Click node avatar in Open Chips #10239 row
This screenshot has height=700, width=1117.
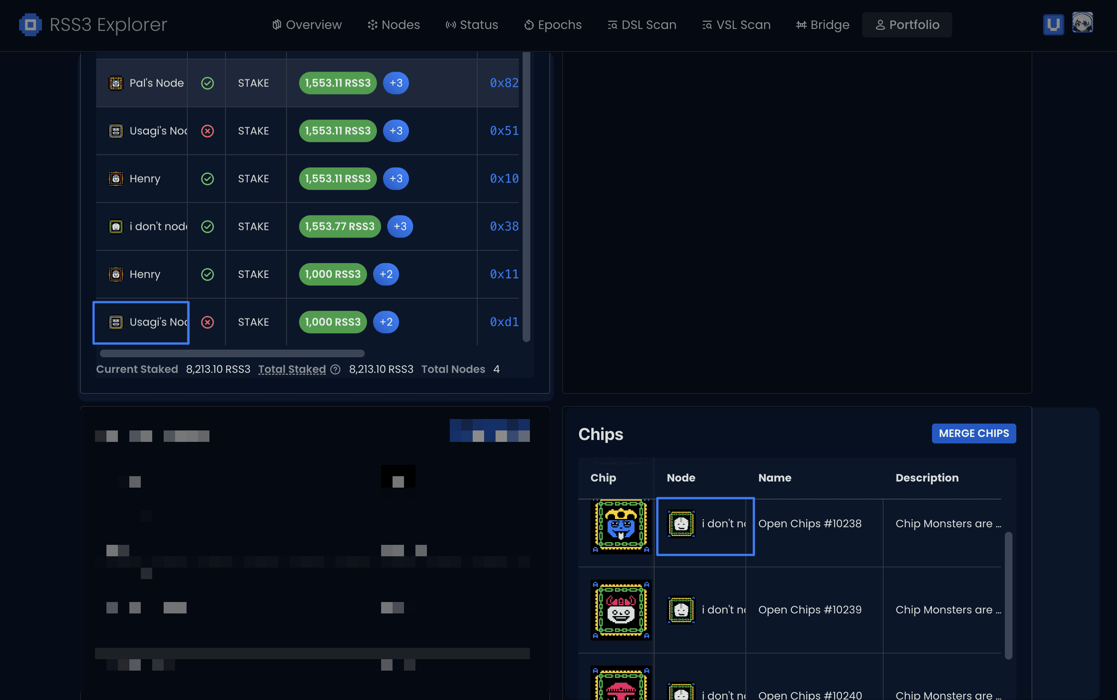point(681,610)
